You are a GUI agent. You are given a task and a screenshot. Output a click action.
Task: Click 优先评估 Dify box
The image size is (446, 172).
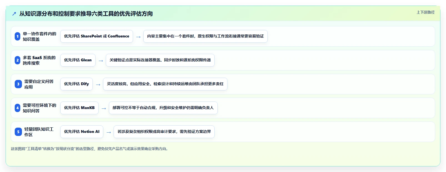(x=76, y=84)
